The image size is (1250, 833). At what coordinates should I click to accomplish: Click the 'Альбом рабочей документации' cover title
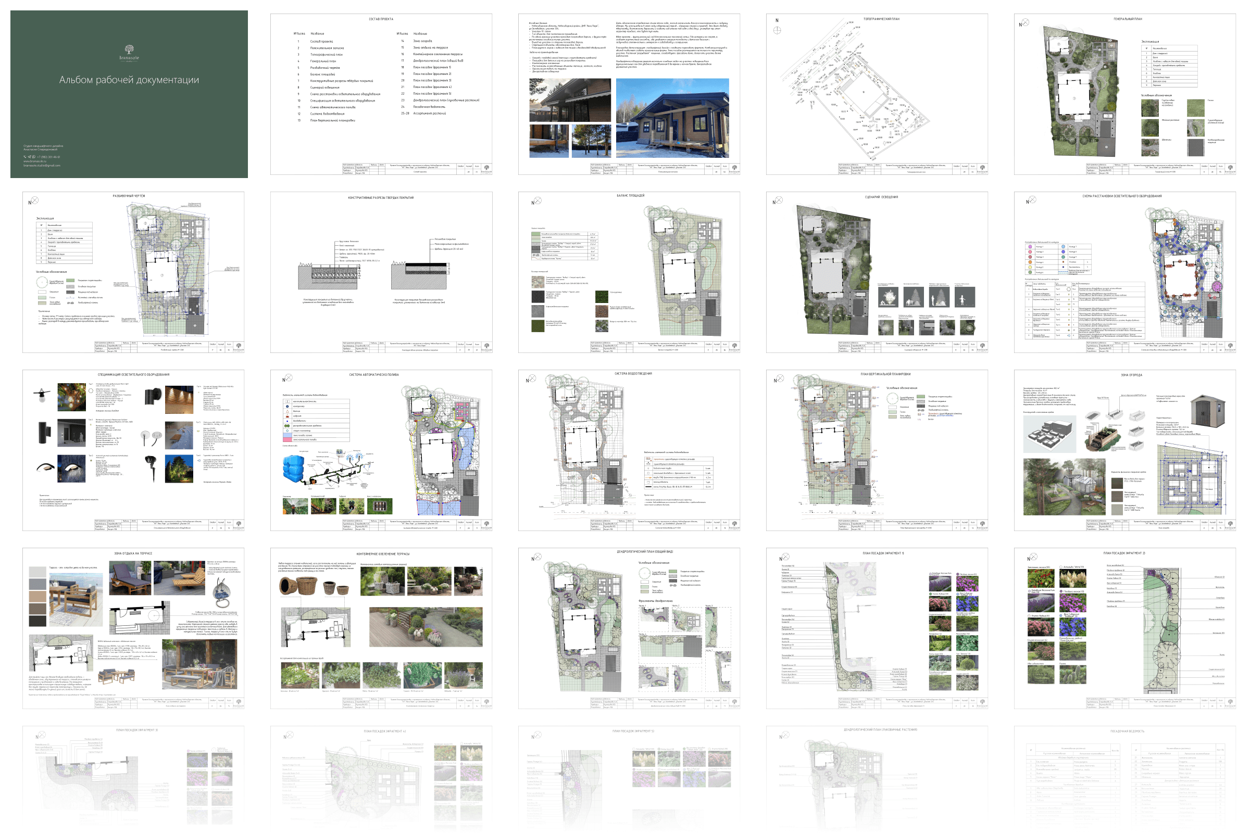point(129,80)
